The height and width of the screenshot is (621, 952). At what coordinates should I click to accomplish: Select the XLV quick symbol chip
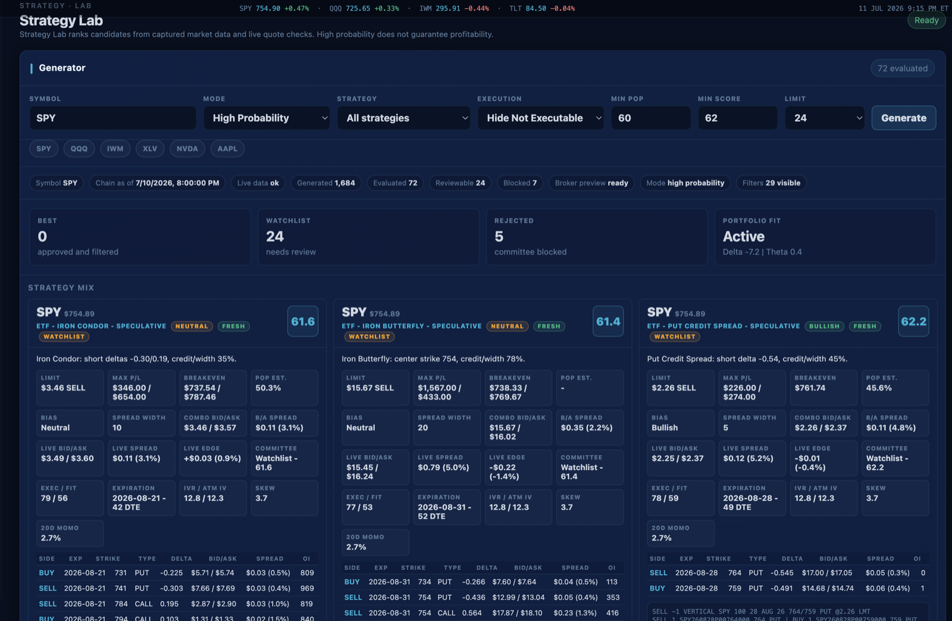click(150, 149)
